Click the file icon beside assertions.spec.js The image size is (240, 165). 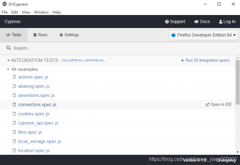[x=14, y=95]
